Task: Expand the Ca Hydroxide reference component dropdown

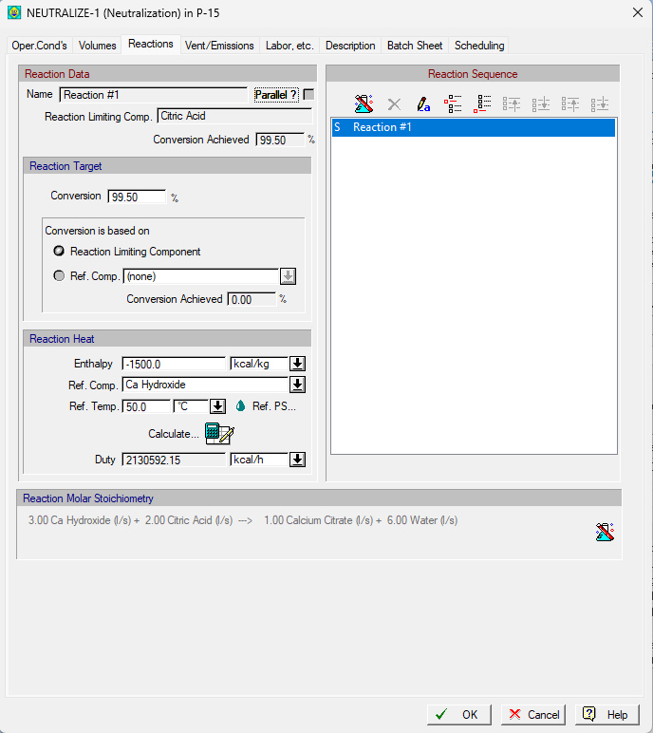Action: click(297, 385)
